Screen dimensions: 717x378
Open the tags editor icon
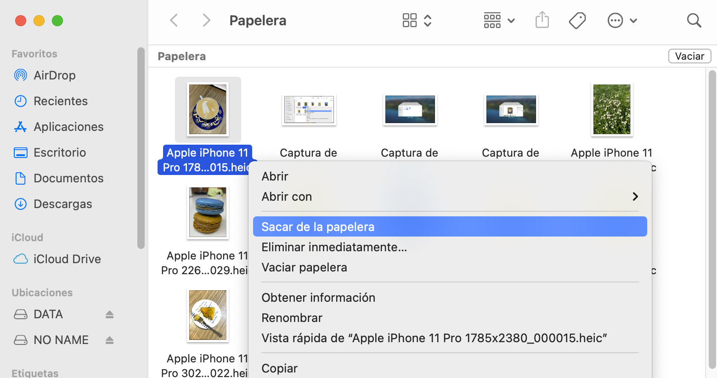pyautogui.click(x=577, y=20)
